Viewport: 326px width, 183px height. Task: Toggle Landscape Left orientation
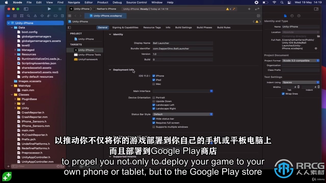pyautogui.click(x=154, y=105)
